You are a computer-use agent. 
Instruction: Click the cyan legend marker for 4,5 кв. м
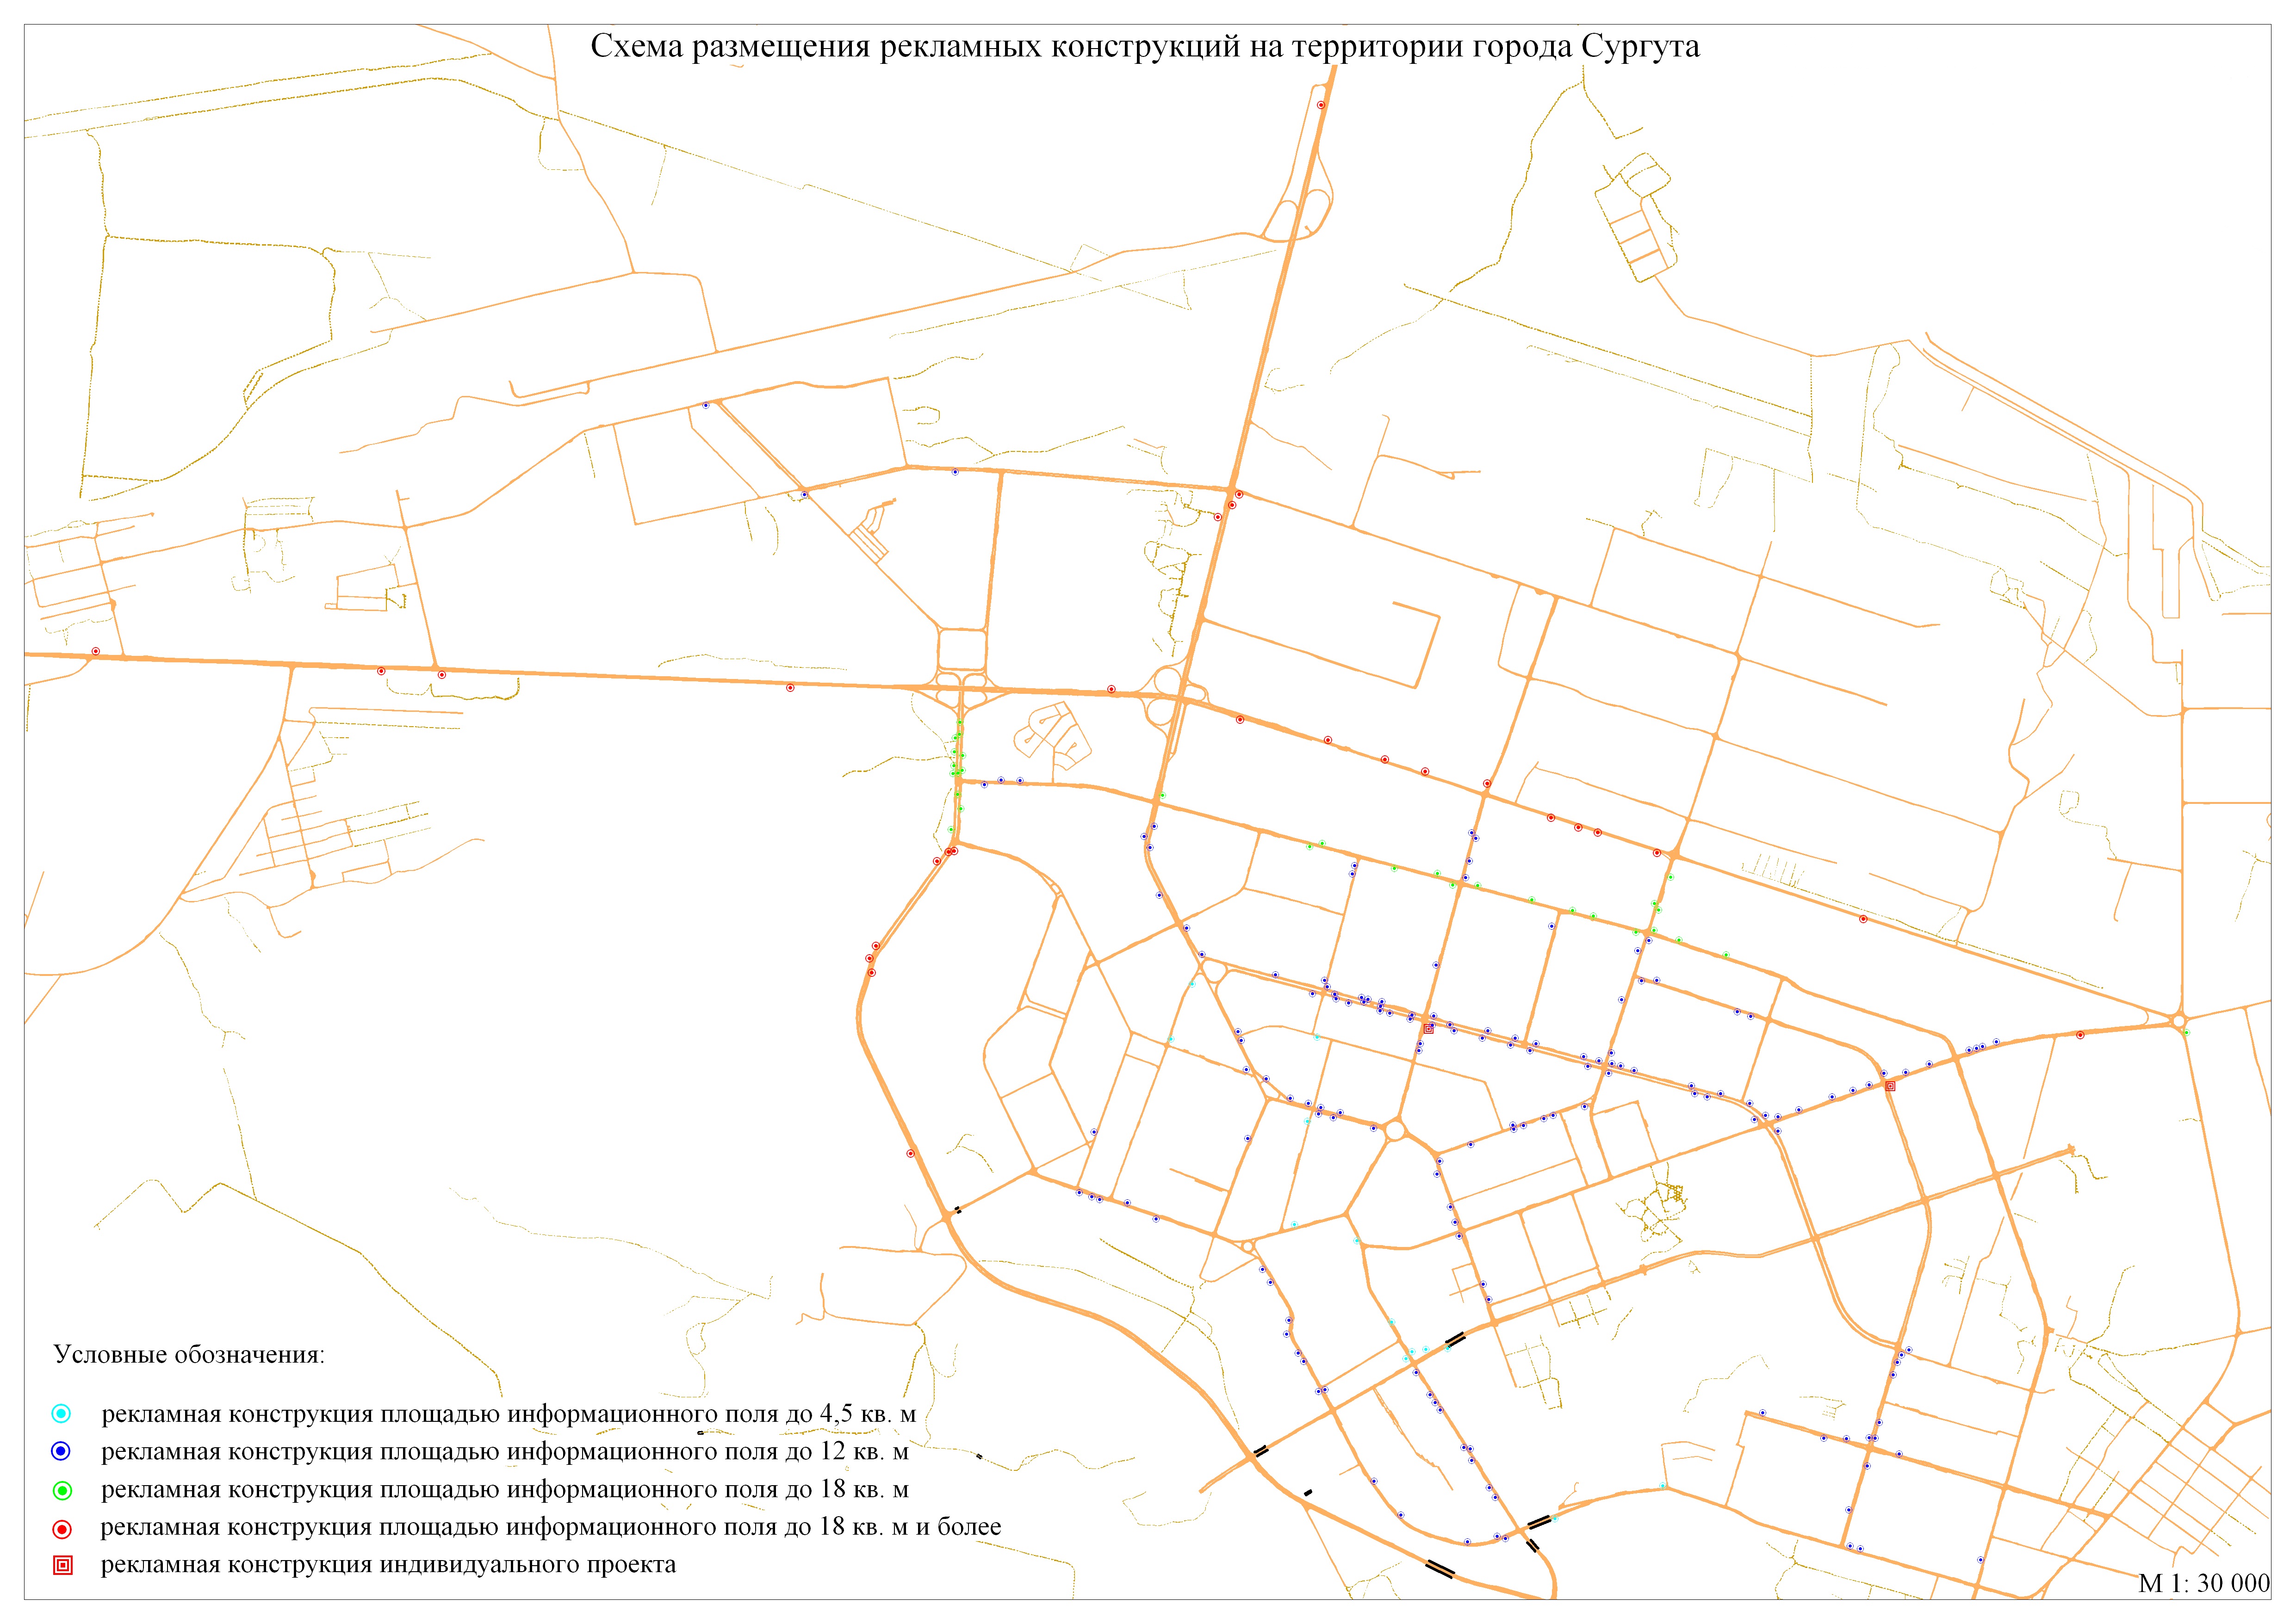coord(62,1414)
